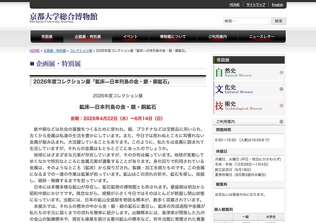The height and width of the screenshot is (223, 316).
Task: Open ご利用案内 in the main navigation
Action: [x=217, y=37]
